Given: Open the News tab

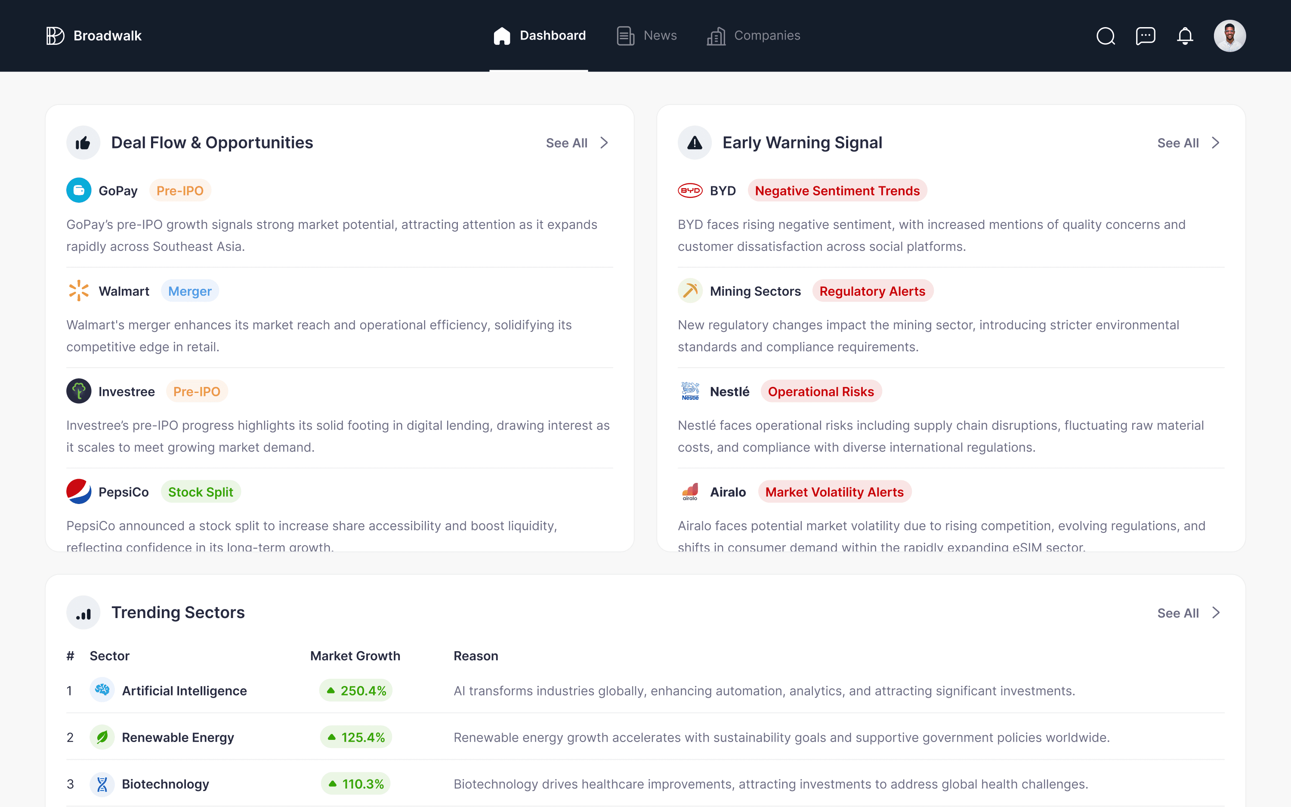Looking at the screenshot, I should pyautogui.click(x=646, y=36).
